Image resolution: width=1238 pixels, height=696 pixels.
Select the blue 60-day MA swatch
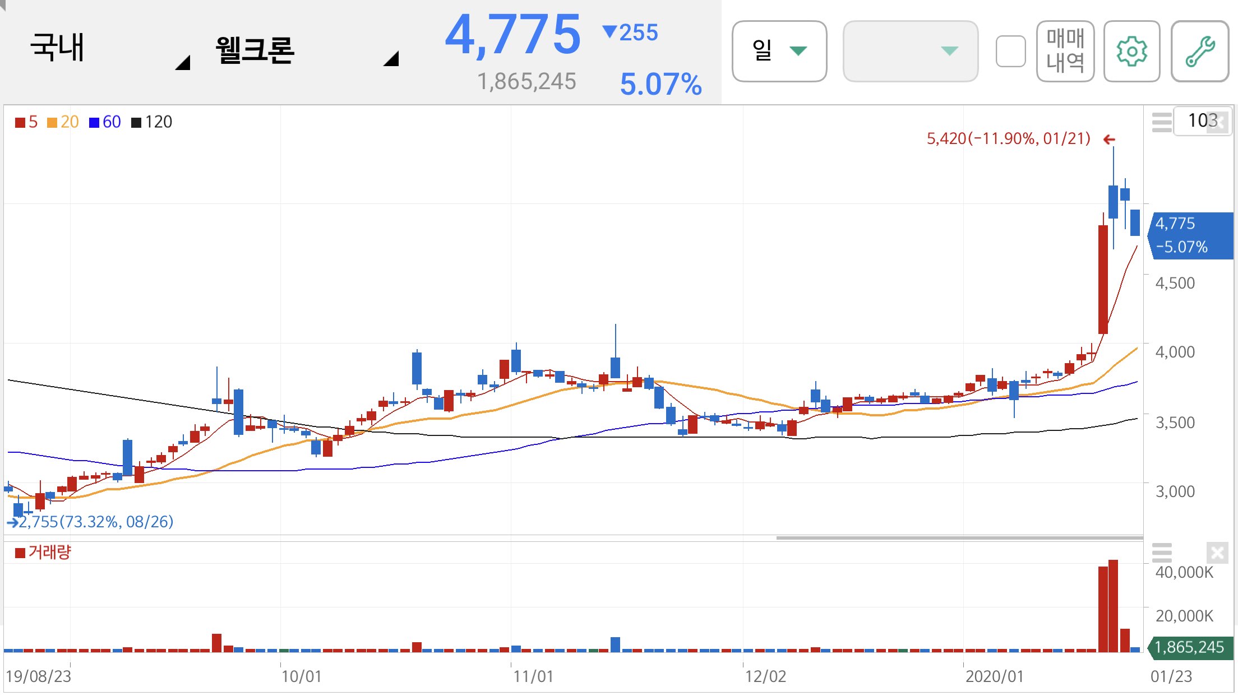(94, 122)
